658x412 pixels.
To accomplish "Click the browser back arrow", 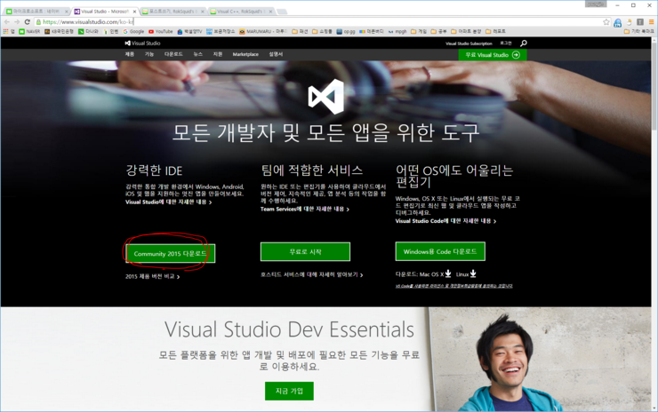I will [7, 22].
